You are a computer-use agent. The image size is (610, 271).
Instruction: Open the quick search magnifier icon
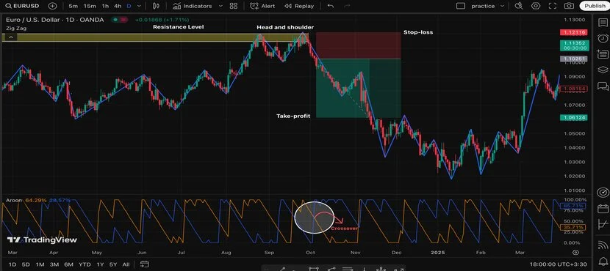click(x=519, y=6)
